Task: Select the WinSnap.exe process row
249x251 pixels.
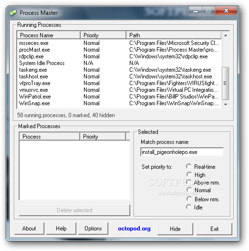Action: (x=119, y=103)
